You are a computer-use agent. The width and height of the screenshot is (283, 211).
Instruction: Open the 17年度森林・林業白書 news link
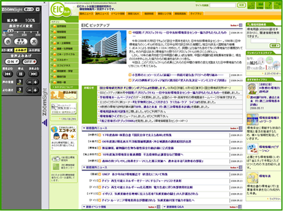point(137,135)
